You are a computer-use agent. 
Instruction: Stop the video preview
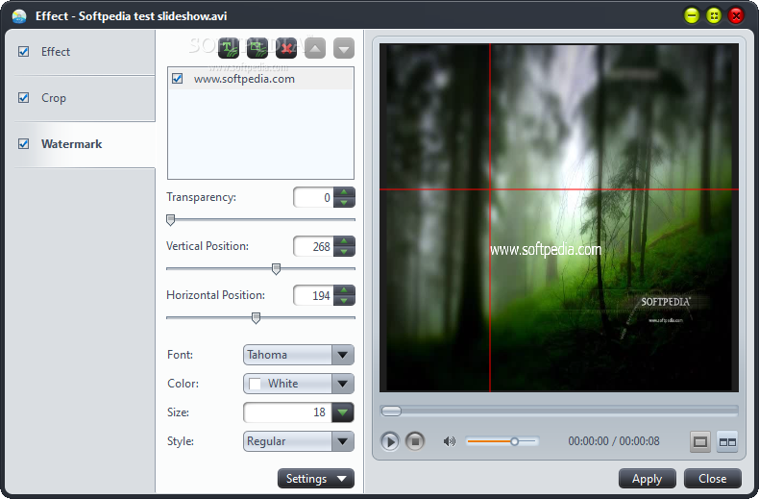415,441
